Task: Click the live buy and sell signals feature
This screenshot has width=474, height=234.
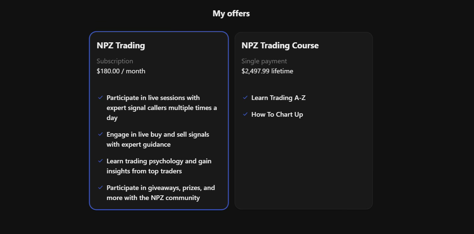Action: [x=158, y=139]
